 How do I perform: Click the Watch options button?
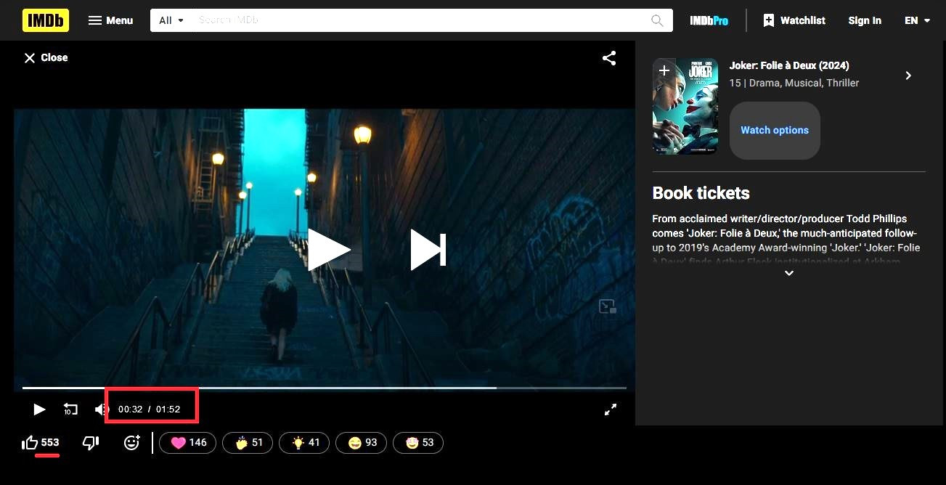774,130
